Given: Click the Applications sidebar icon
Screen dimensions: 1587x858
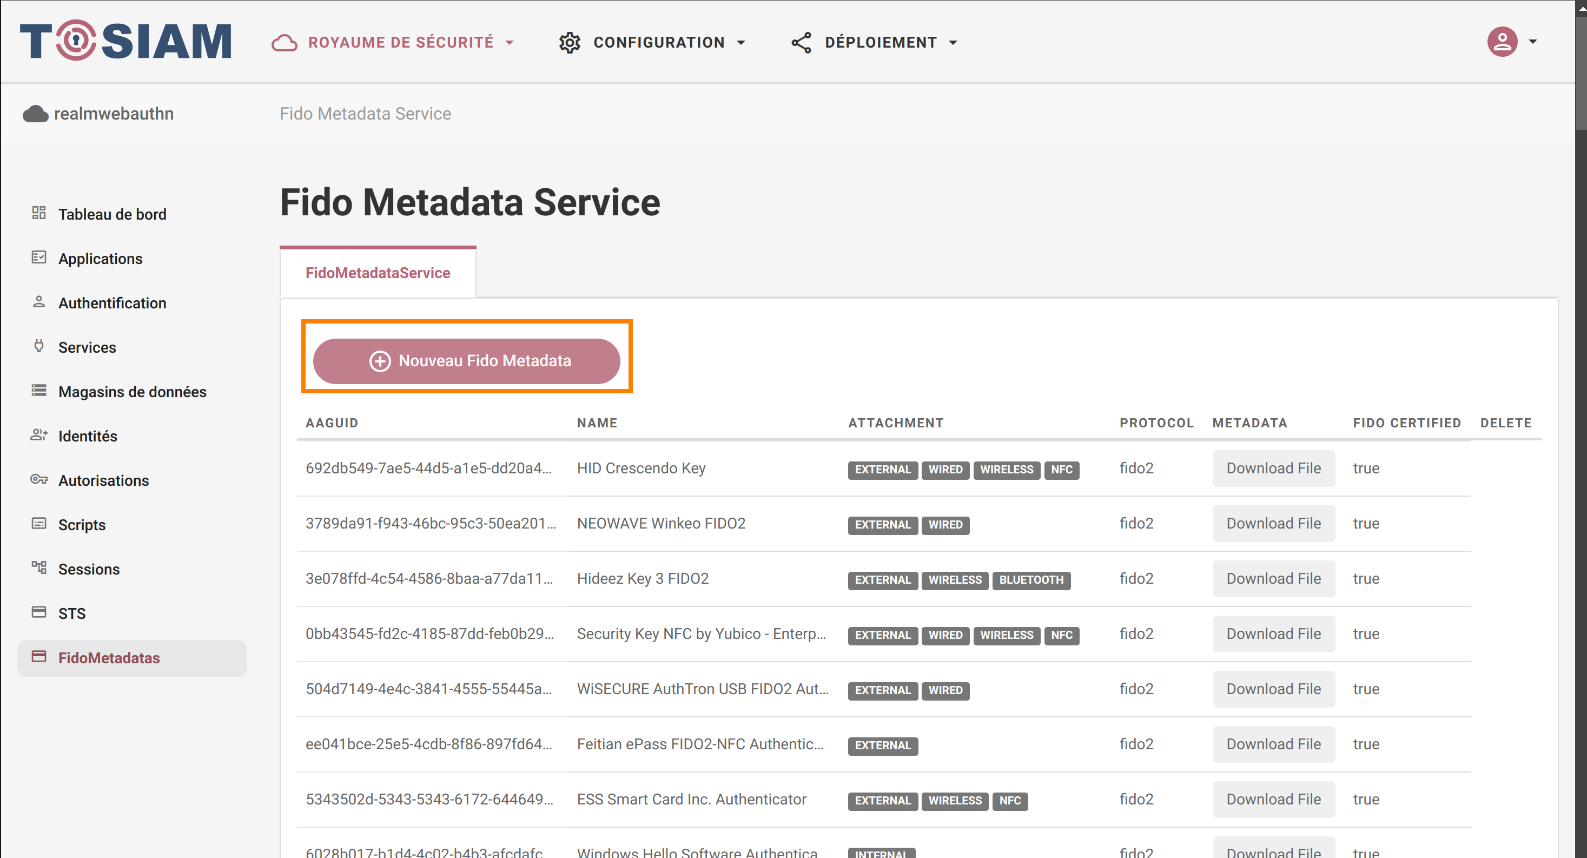Looking at the screenshot, I should [x=39, y=257].
